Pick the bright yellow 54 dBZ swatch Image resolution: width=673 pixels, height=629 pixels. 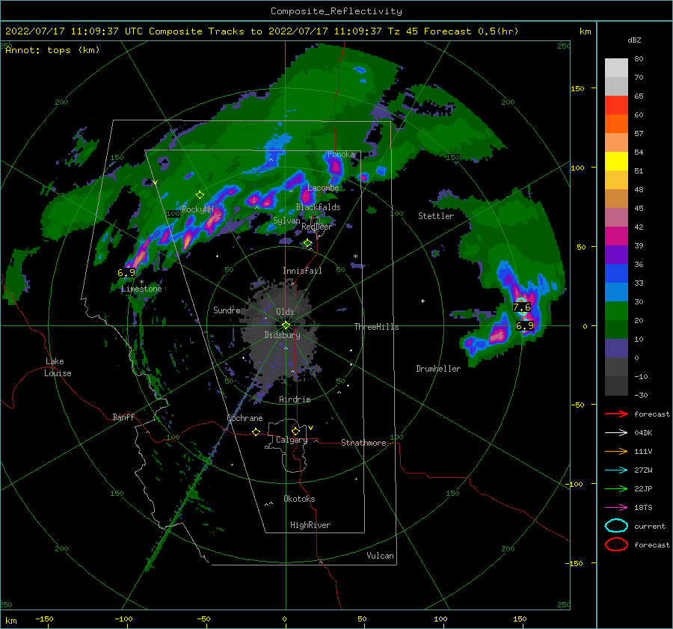[x=616, y=161]
